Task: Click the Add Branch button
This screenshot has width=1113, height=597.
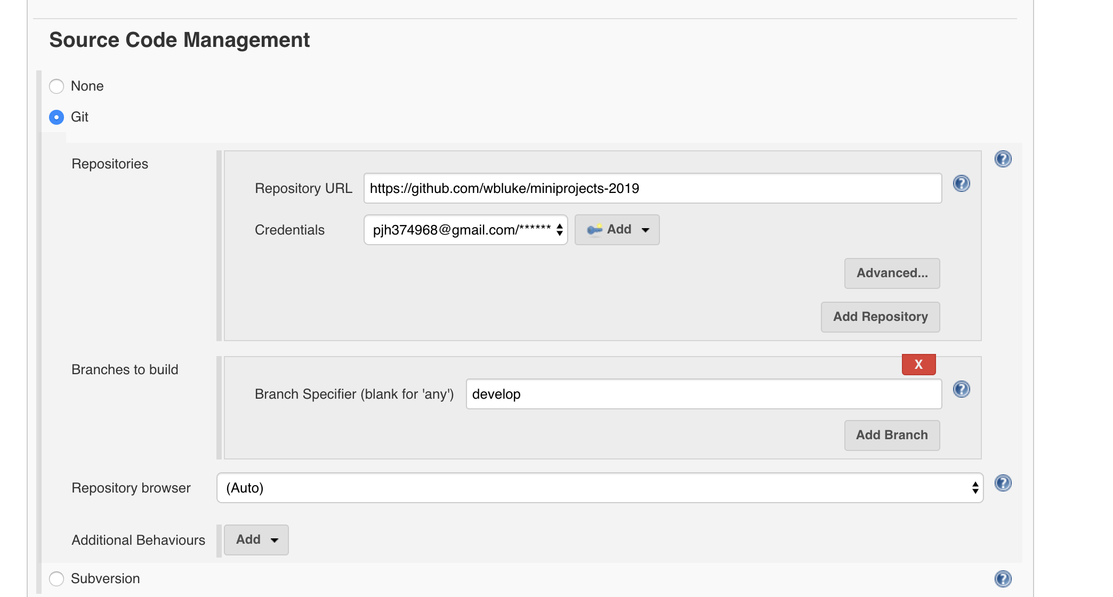Action: 892,435
